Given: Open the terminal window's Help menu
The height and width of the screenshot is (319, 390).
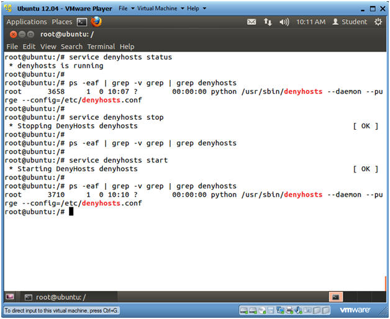Looking at the screenshot, I should 127,47.
